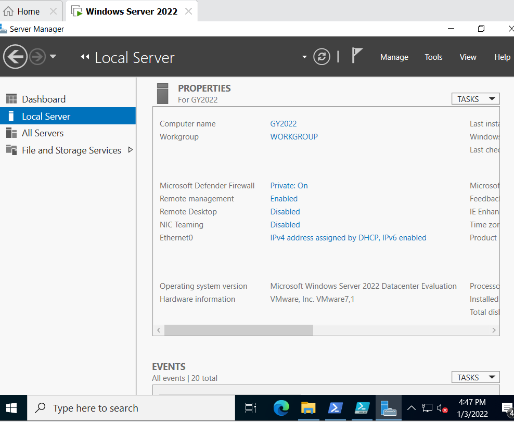Go back with the Server Manager back arrow
The height and width of the screenshot is (422, 514).
15,57
